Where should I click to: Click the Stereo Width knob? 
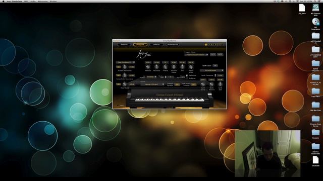[x=191, y=67]
